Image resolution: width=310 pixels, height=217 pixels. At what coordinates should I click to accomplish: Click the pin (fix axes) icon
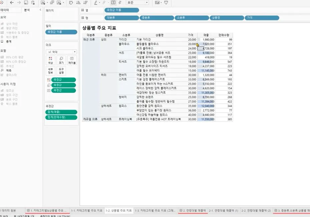tap(120, 3)
